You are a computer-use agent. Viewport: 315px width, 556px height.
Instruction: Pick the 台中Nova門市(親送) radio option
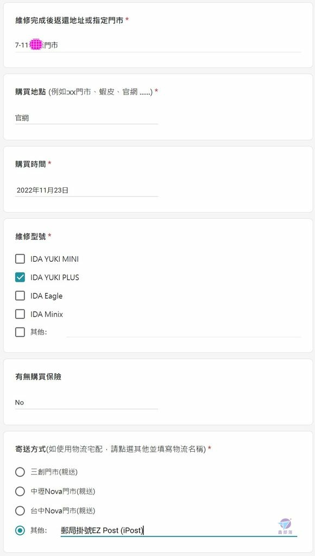pyautogui.click(x=20, y=511)
